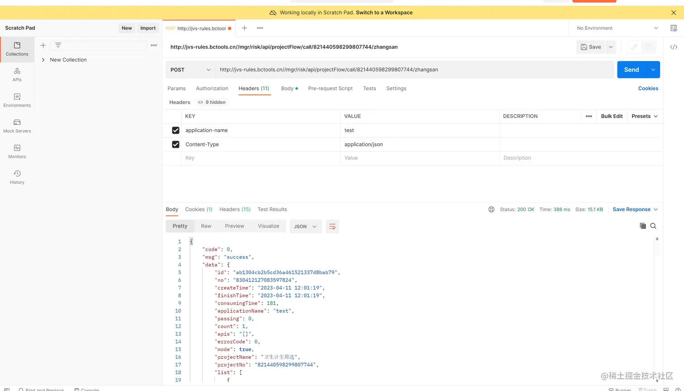Click the code snippet icon

[674, 47]
